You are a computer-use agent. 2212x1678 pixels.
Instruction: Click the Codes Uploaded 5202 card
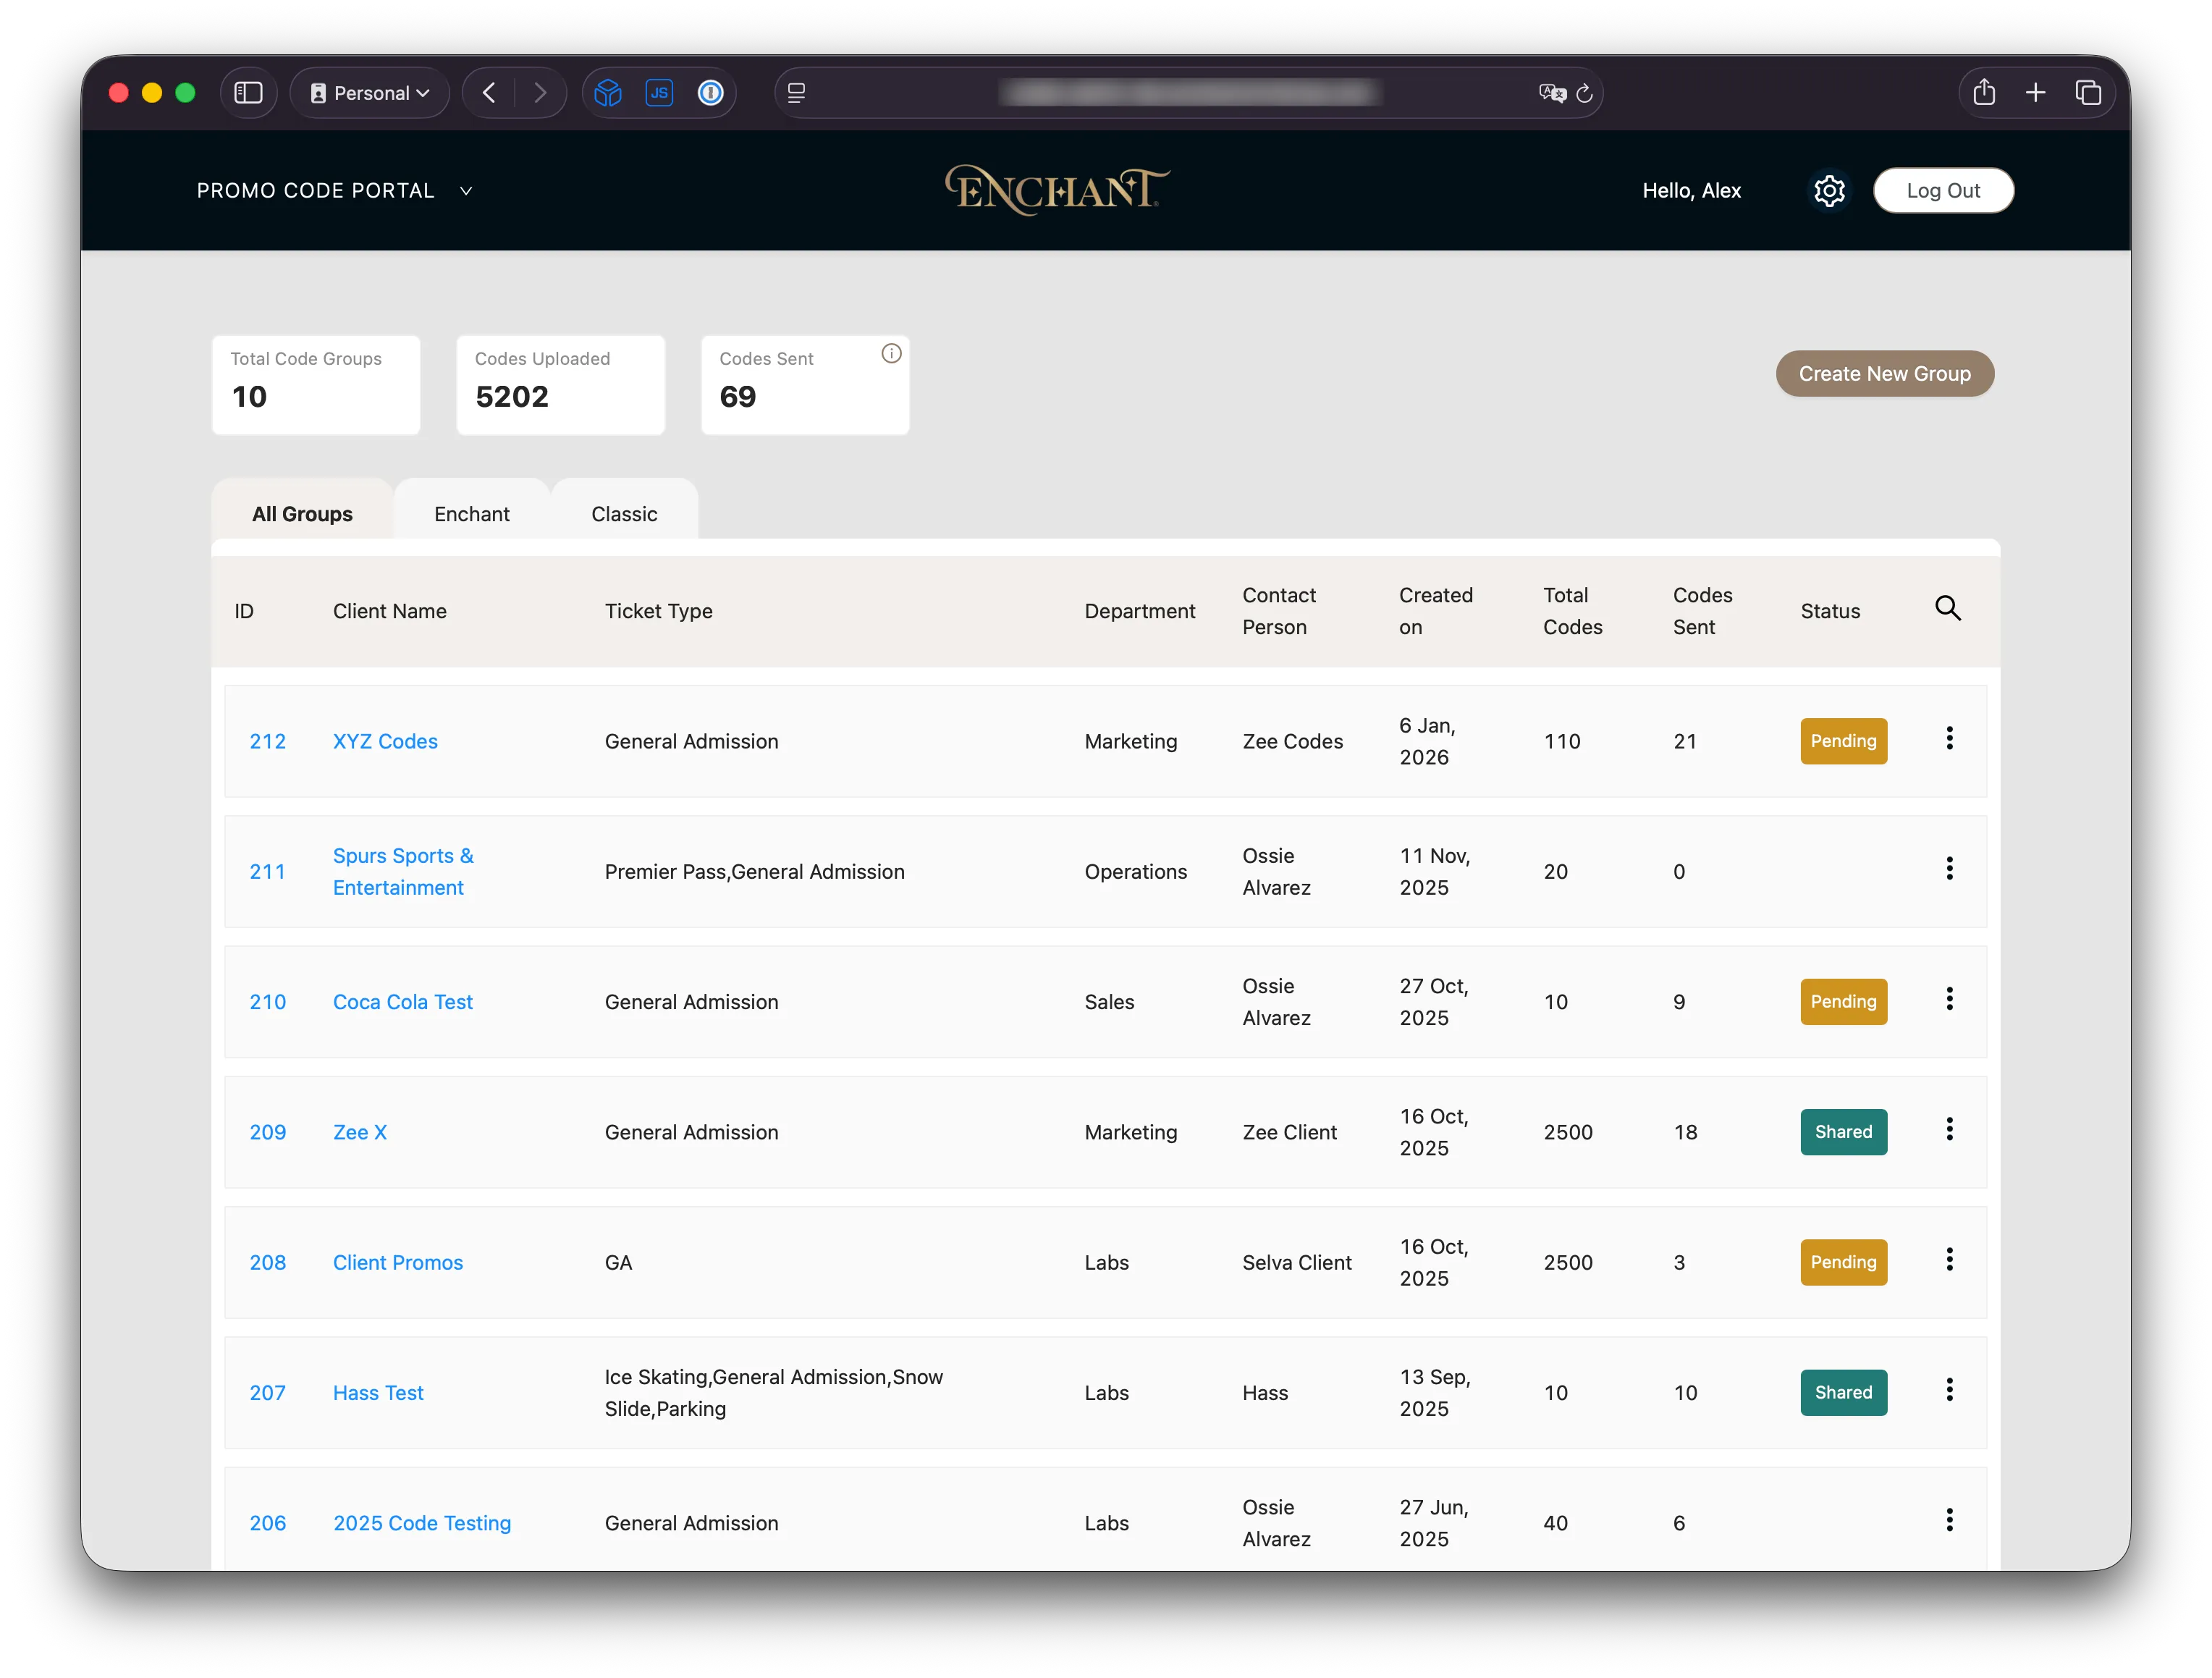(560, 385)
